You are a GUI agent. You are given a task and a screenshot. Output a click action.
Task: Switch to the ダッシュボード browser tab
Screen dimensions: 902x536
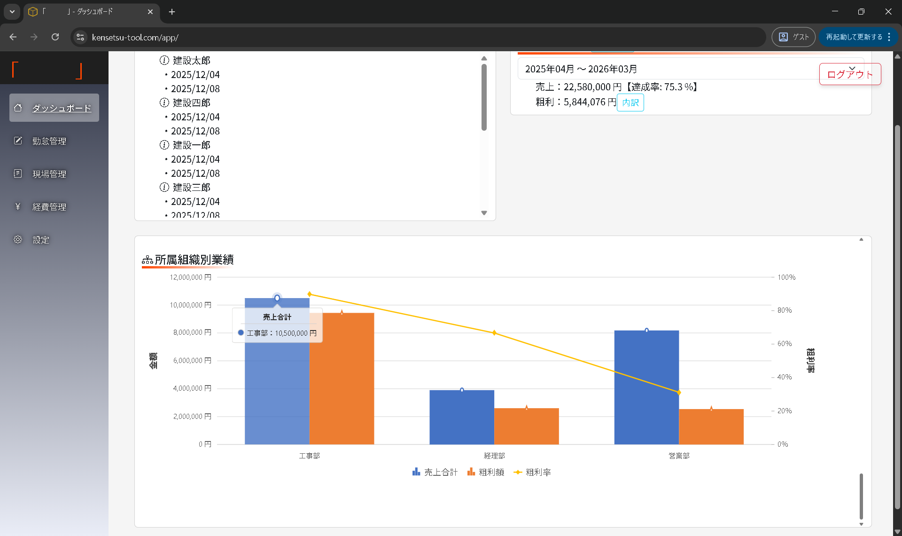tap(92, 13)
